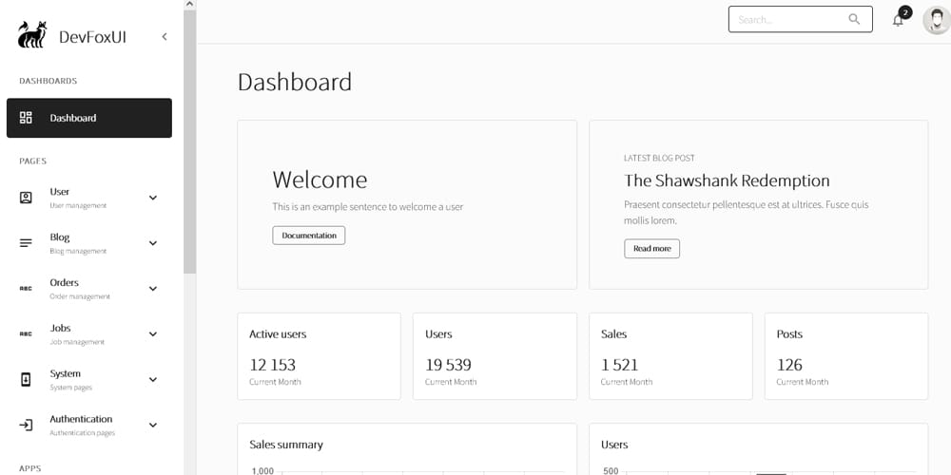Screen dimensions: 951x475
Task: Select the Dashboard menu item
Action: click(x=89, y=118)
